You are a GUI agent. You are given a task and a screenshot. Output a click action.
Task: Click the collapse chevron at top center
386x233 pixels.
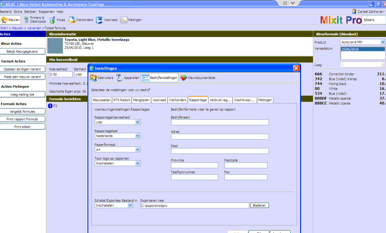pyautogui.click(x=292, y=3)
